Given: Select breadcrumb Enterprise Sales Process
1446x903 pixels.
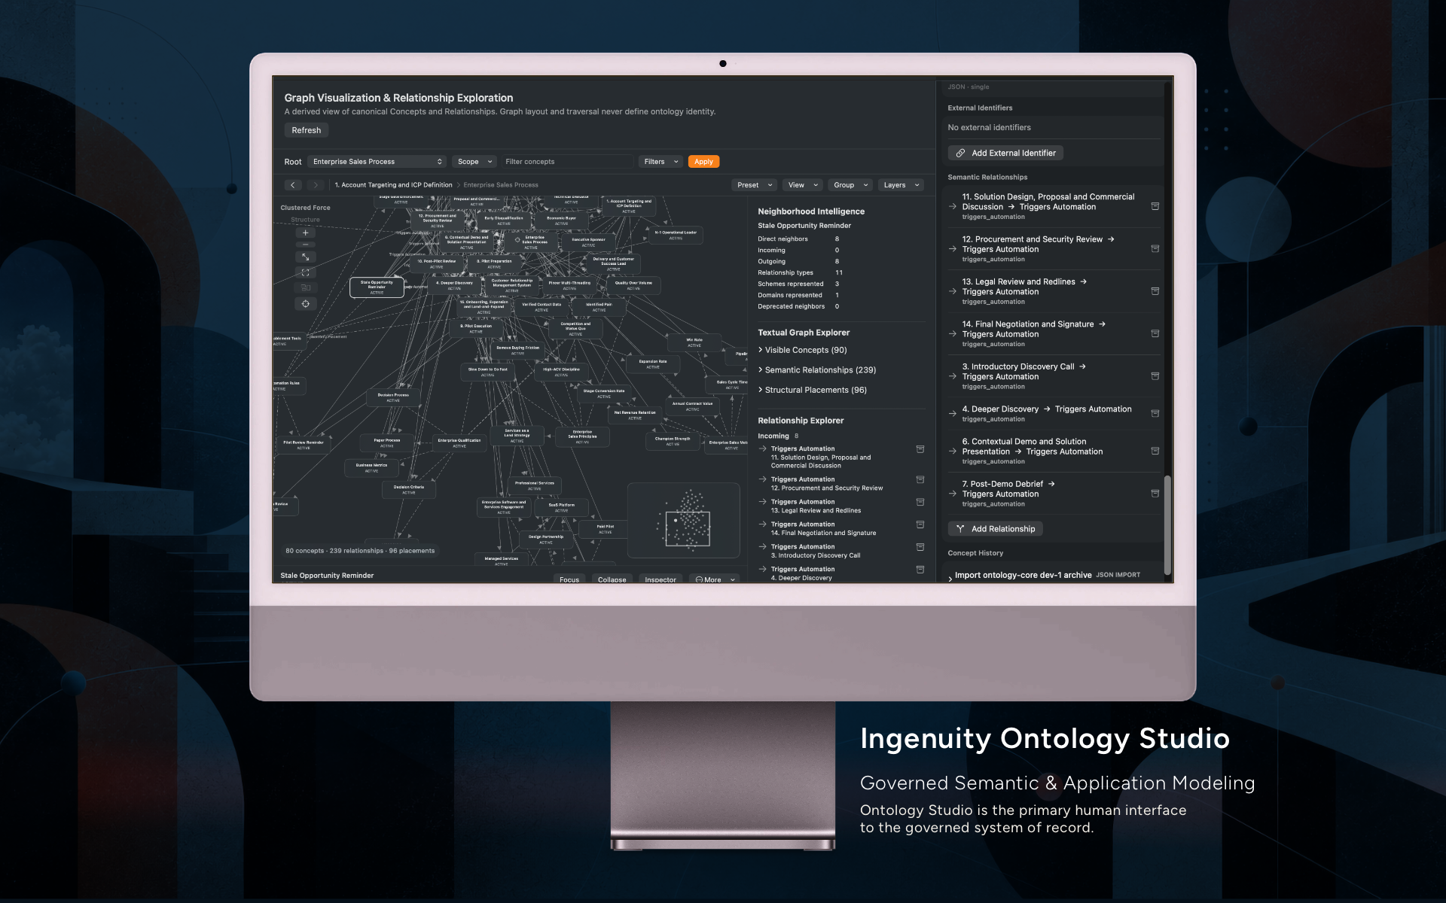Looking at the screenshot, I should click(501, 185).
